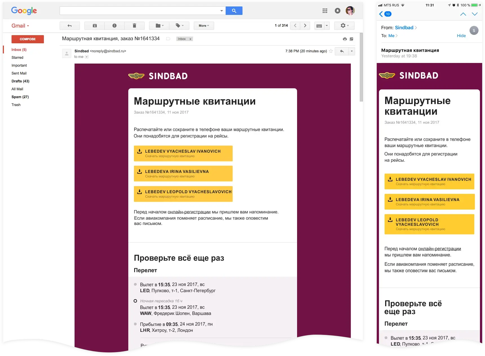485x356 pixels.
Task: Star the Sindbad message
Action: point(331,51)
